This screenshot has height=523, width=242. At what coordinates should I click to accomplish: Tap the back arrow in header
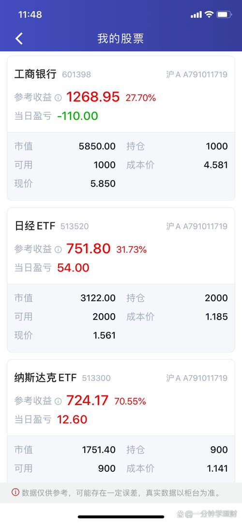coord(19,39)
